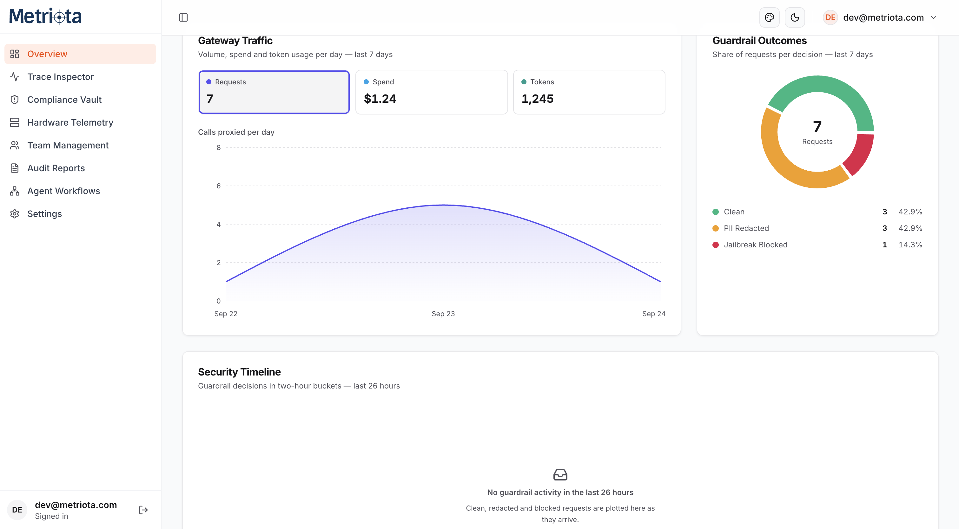Click the Security Timeline heading
959x529 pixels.
tap(239, 372)
